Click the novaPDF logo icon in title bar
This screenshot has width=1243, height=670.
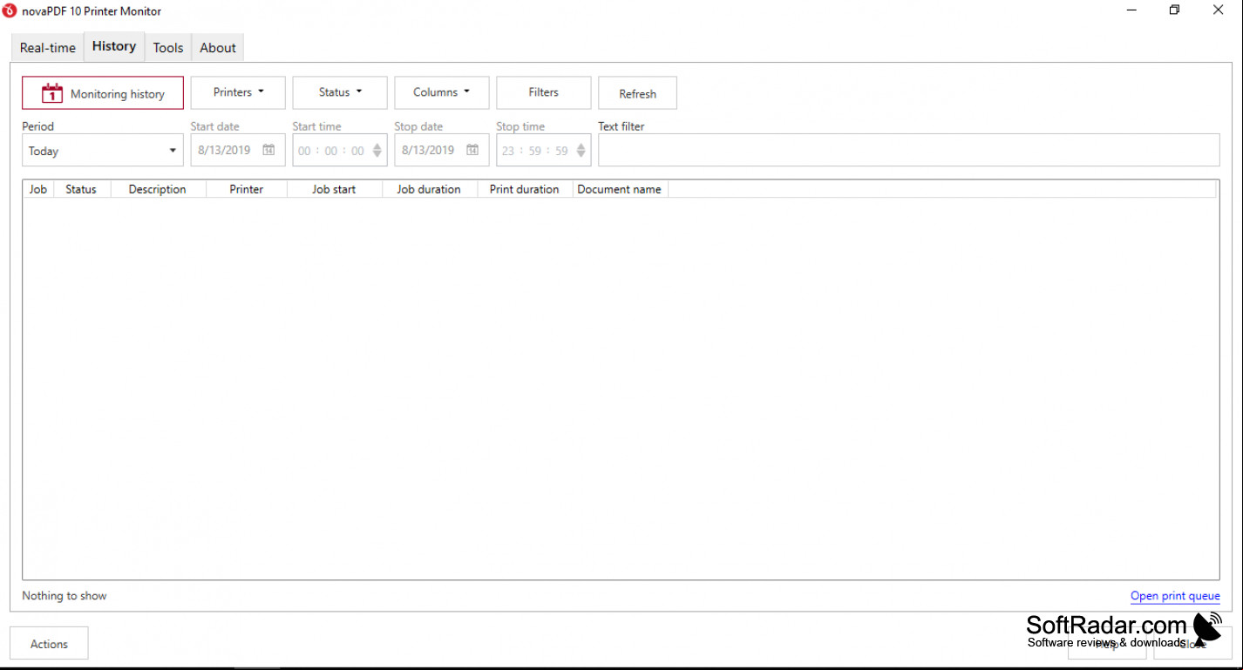[x=10, y=10]
